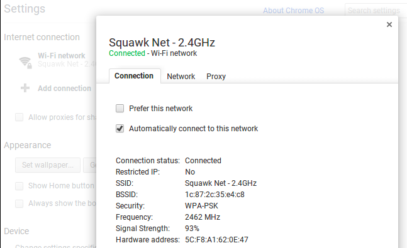This screenshot has height=248, width=407.
Task: Click the green Connected status text
Action: click(x=127, y=53)
